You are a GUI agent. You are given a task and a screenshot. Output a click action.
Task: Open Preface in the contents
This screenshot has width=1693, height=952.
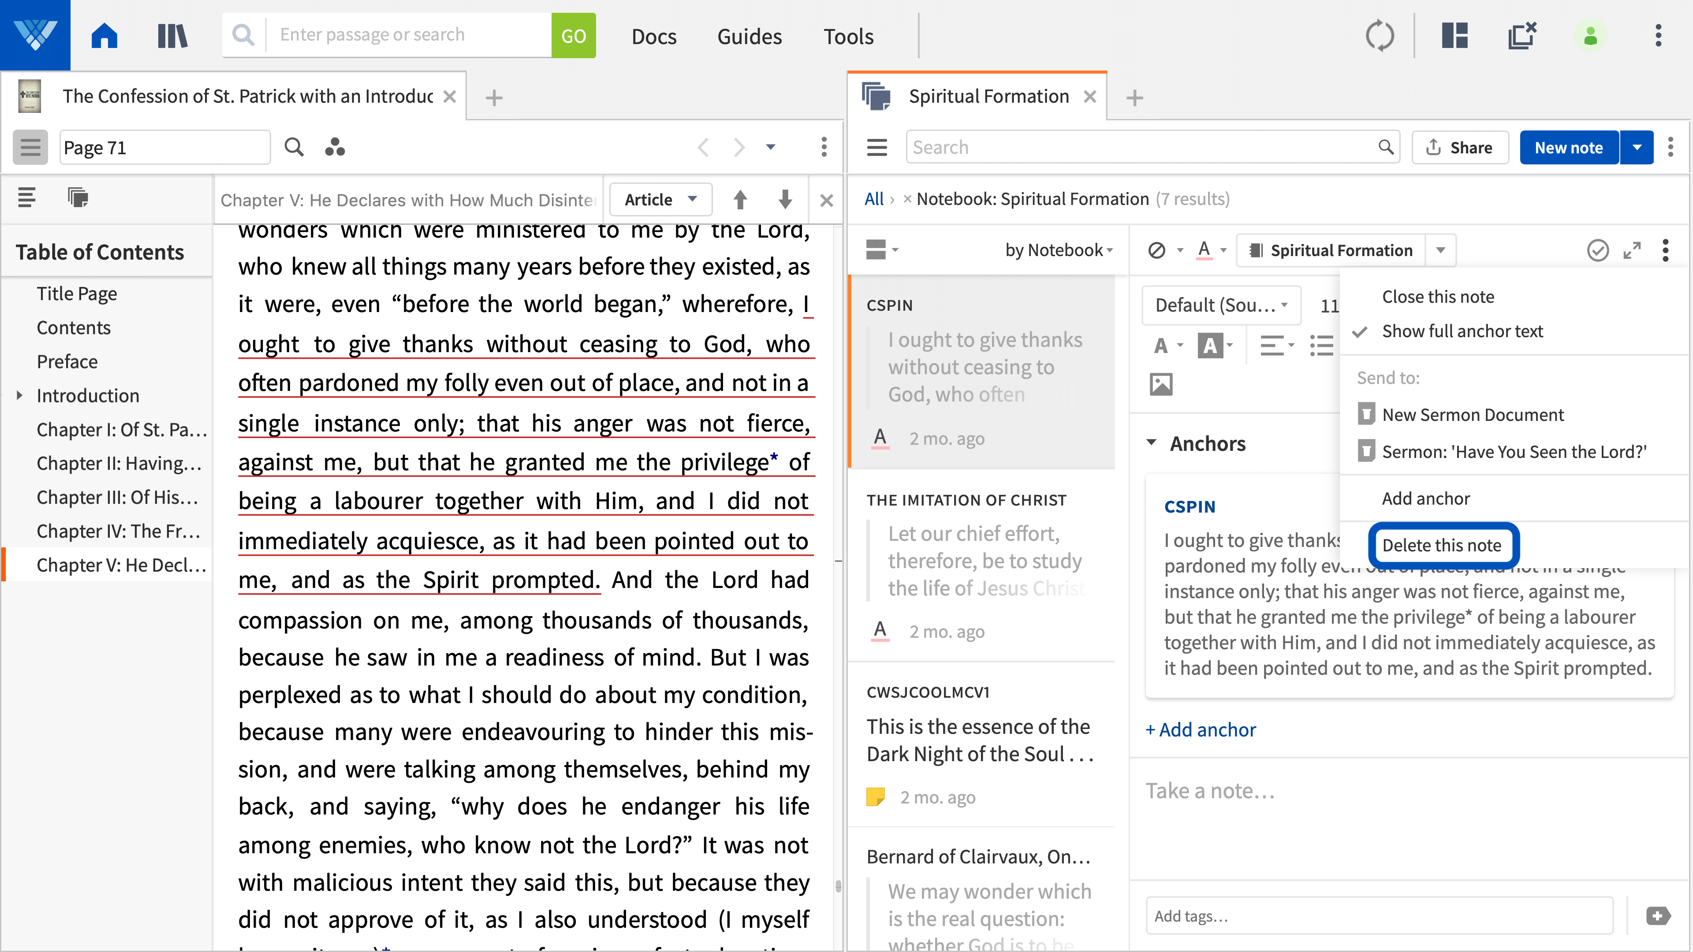[x=67, y=361]
